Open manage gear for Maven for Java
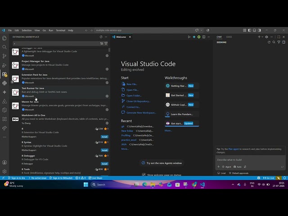This screenshot has width=288, height=216. pyautogui.click(x=107, y=110)
